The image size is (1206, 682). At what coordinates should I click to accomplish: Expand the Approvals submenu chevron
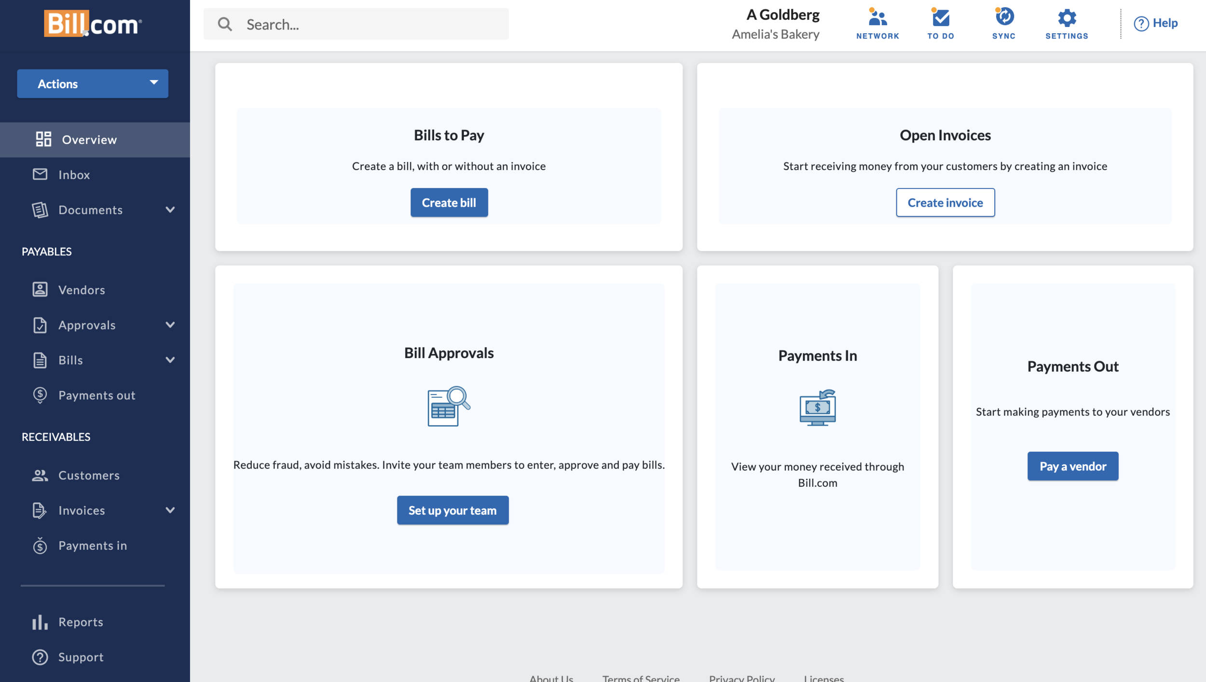(170, 325)
